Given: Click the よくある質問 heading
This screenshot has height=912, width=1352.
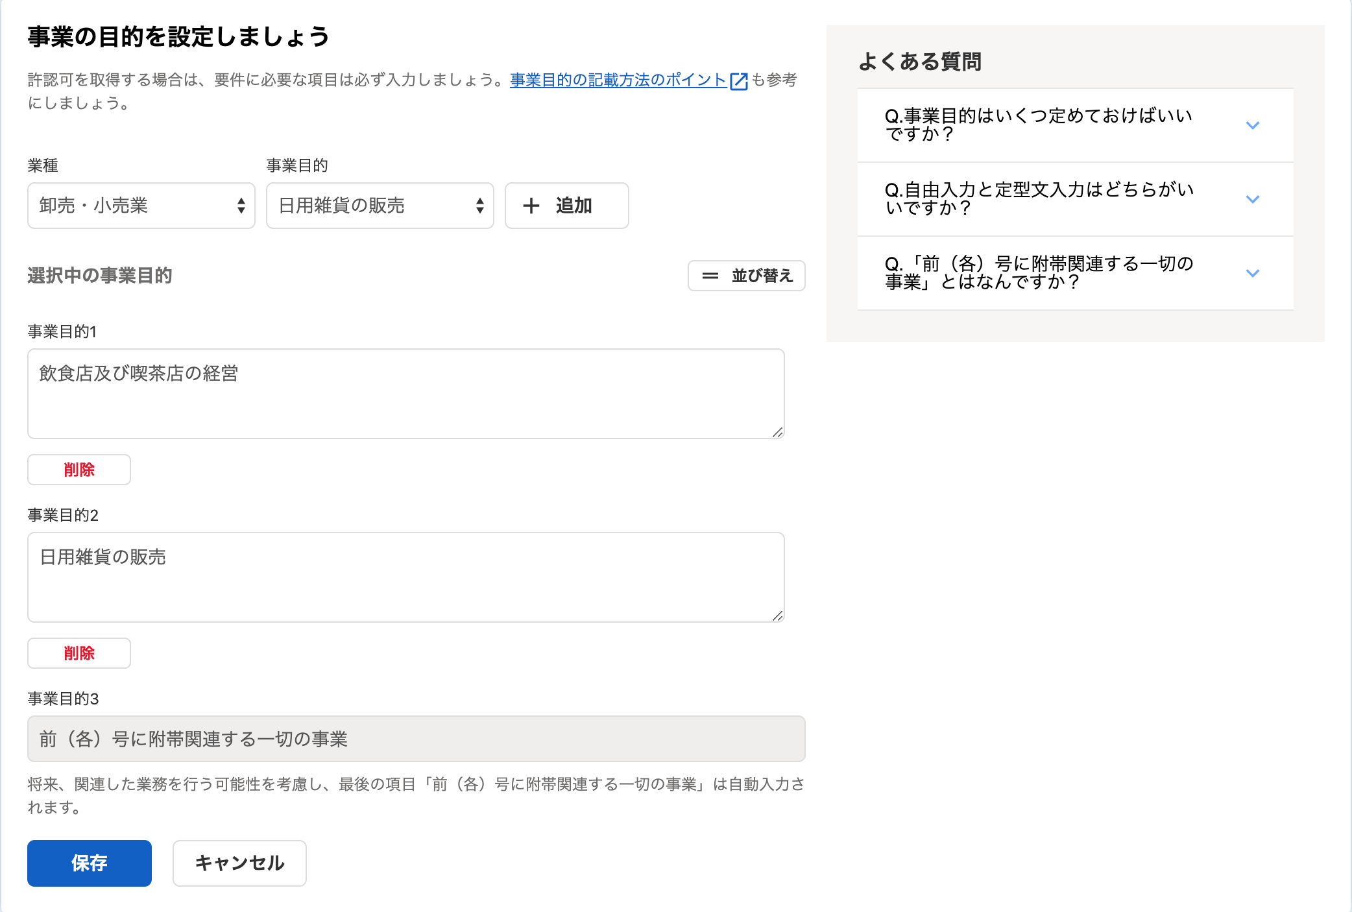Looking at the screenshot, I should (x=920, y=62).
